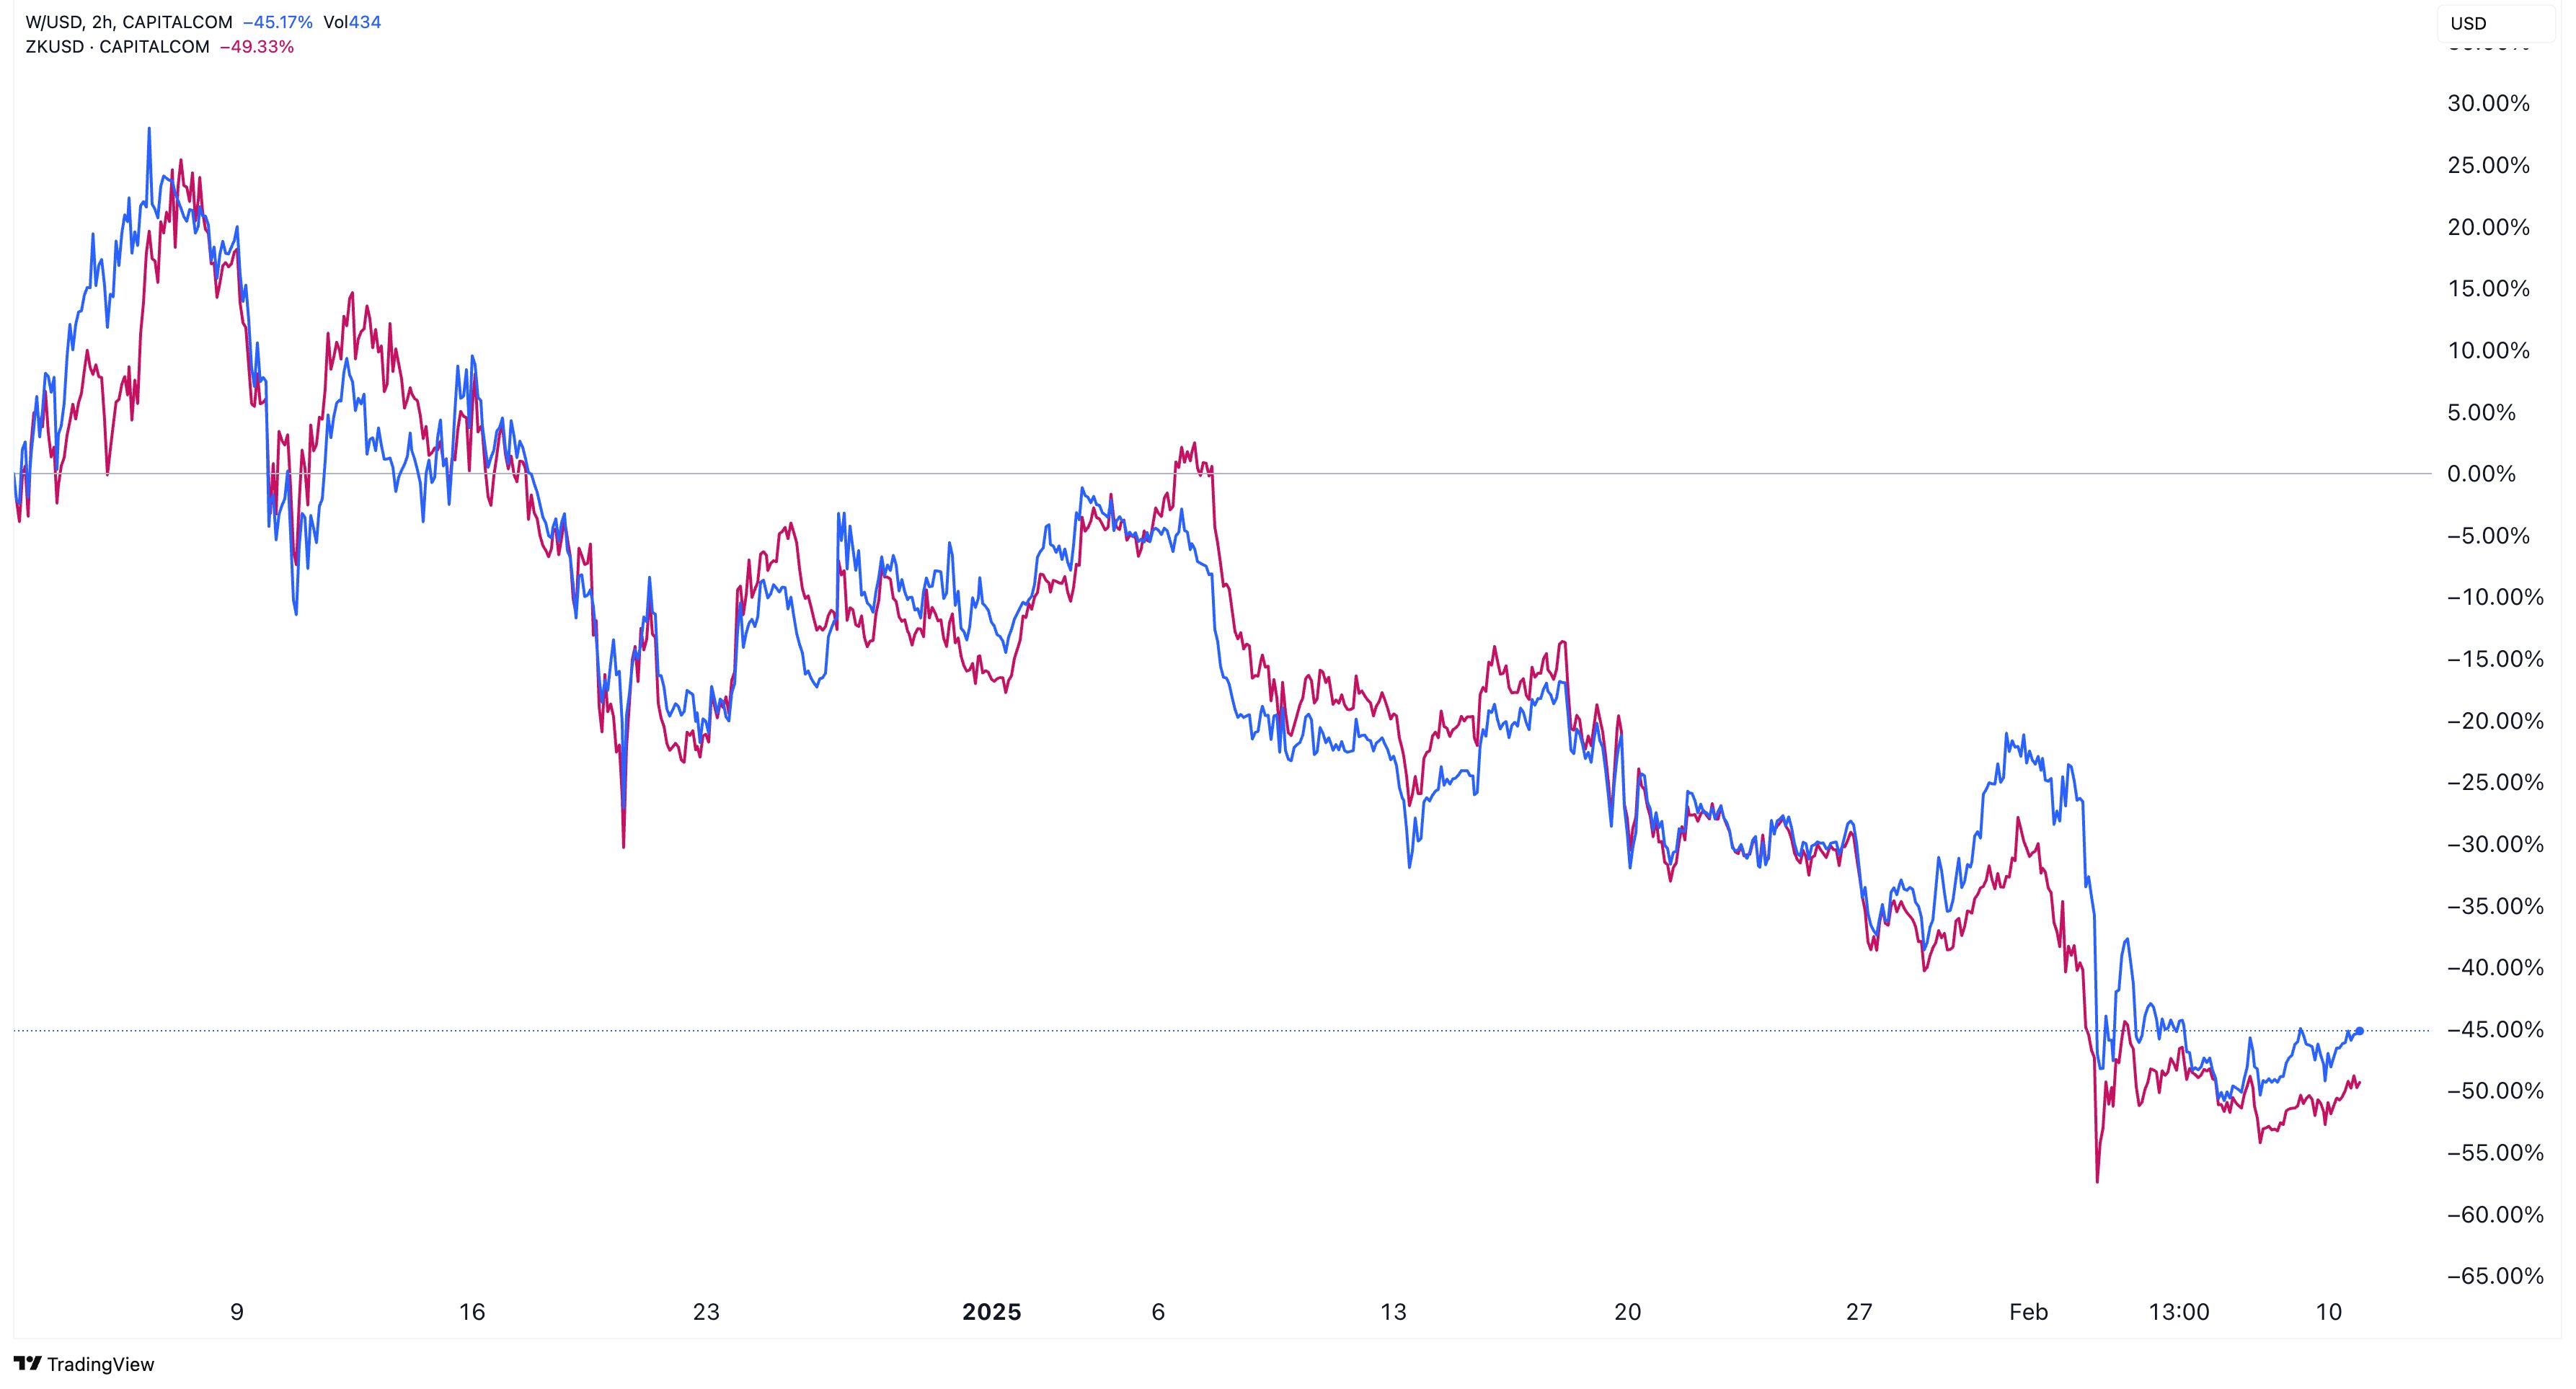Select the ZKUSD · CAPITALCOM comparison legend
Screen dimensions: 2576x1389
coord(118,47)
